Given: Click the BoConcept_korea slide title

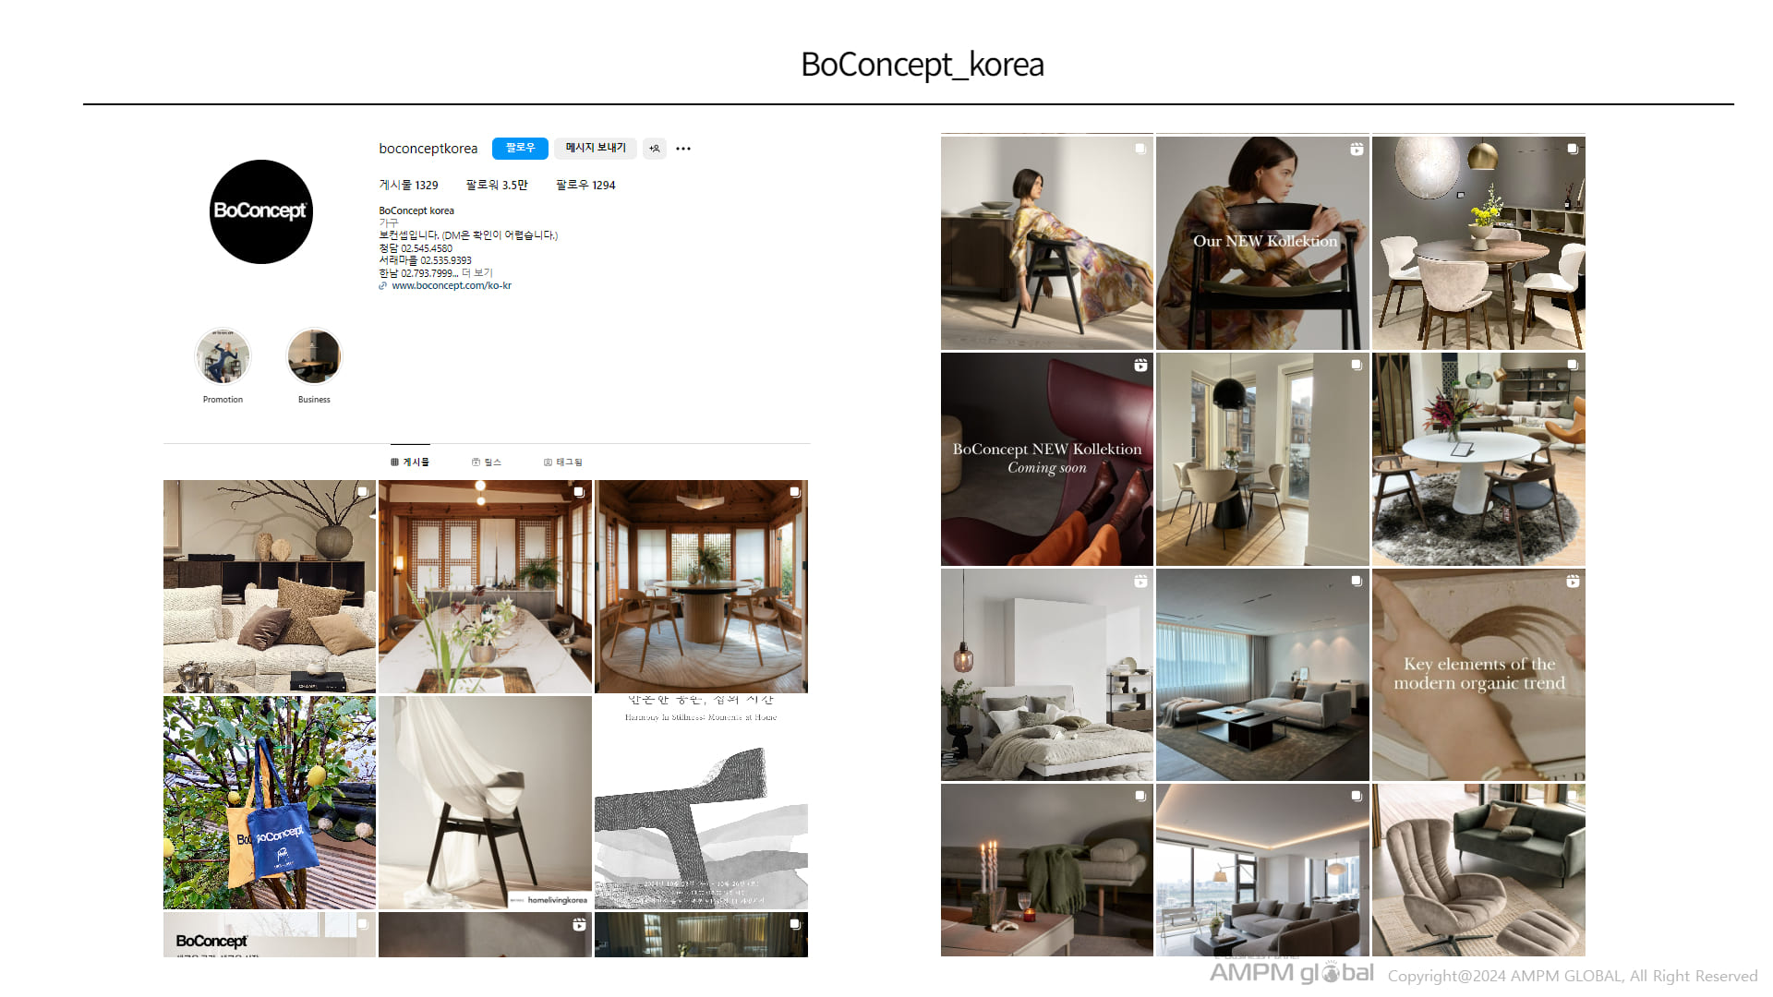Looking at the screenshot, I should click(x=922, y=65).
